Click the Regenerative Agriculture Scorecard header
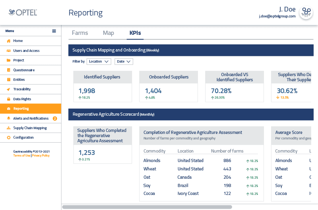Screen dimensions: 318x210 [191, 115]
